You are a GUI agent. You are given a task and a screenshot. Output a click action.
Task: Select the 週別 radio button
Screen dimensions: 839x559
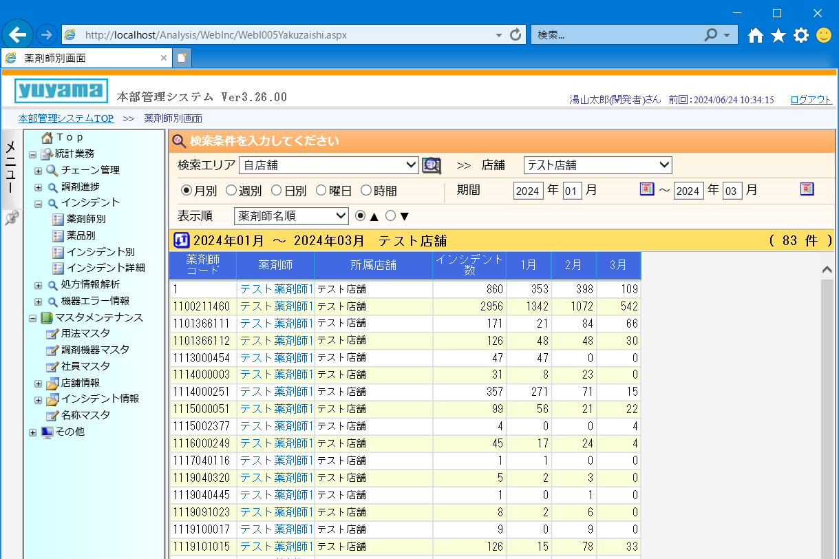point(231,190)
